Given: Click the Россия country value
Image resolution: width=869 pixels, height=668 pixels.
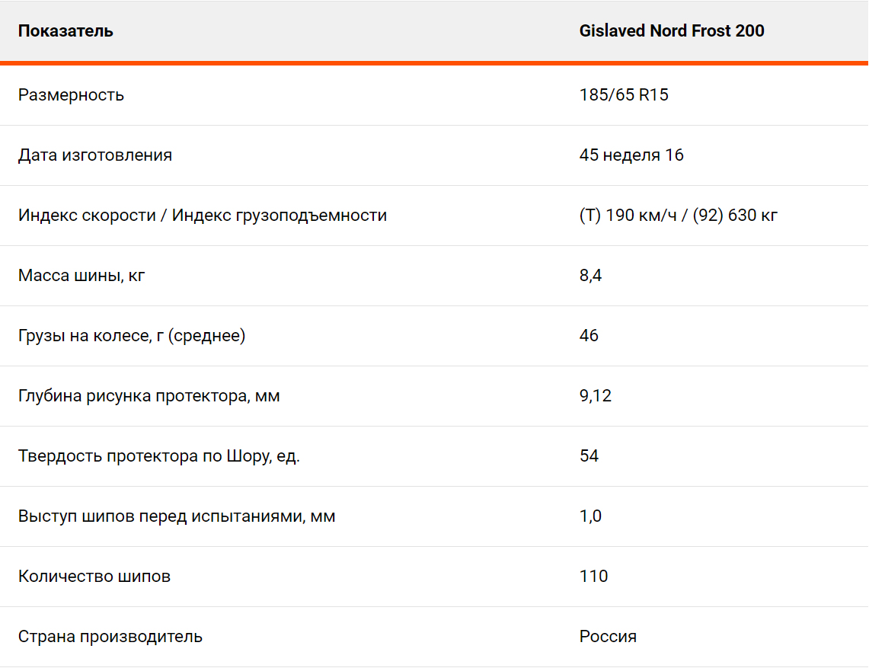Looking at the screenshot, I should 608,637.
